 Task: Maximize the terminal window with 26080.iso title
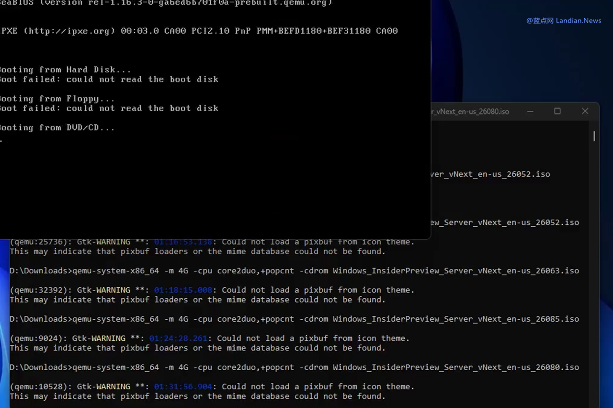click(x=557, y=111)
